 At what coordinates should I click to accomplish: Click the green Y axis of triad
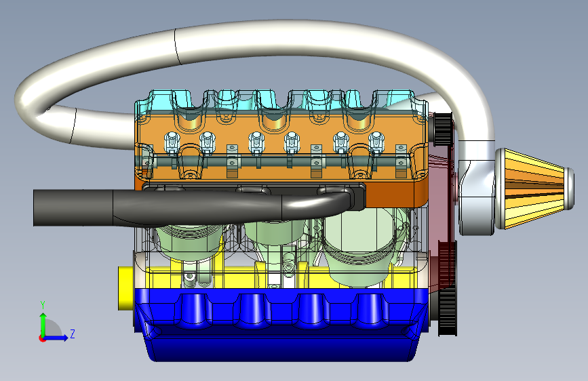43,324
